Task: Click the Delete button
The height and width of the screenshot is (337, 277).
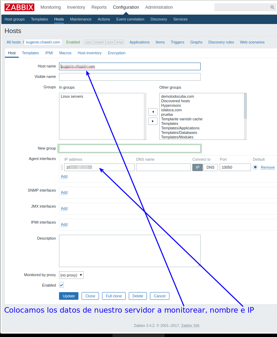Action: point(138,296)
